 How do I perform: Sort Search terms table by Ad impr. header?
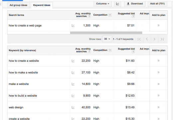pyautogui.click(x=145, y=14)
